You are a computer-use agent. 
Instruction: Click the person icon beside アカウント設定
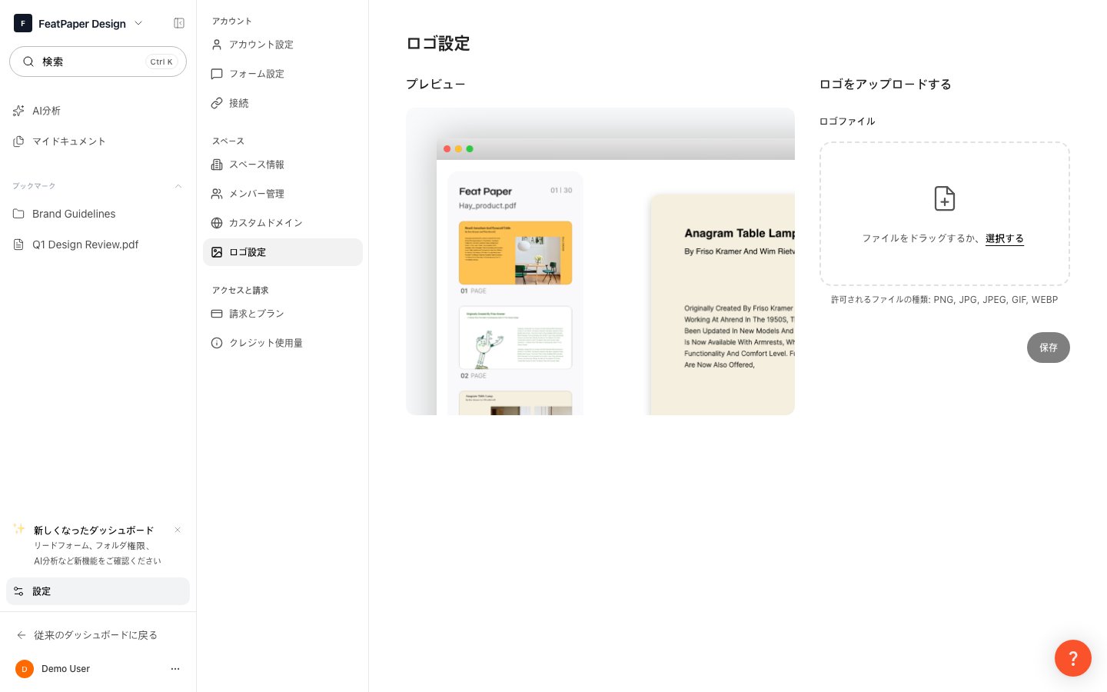pyautogui.click(x=217, y=45)
